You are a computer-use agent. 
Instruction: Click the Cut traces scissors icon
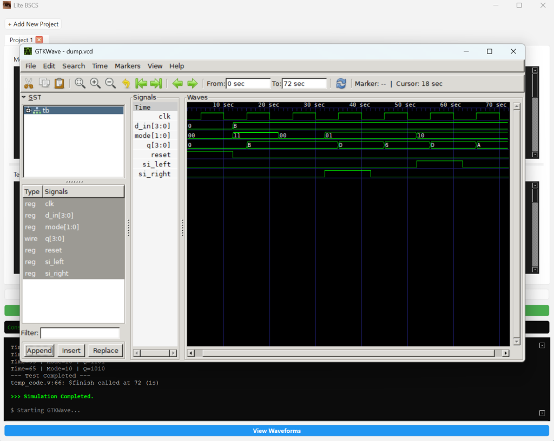click(x=29, y=83)
